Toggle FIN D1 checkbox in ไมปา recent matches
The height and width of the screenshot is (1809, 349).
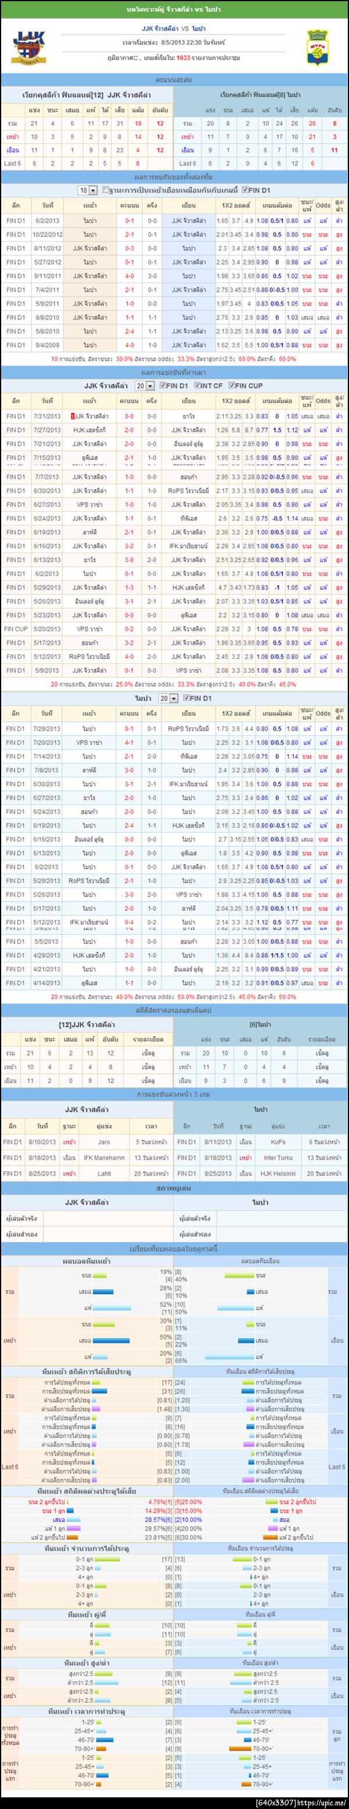pyautogui.click(x=186, y=698)
